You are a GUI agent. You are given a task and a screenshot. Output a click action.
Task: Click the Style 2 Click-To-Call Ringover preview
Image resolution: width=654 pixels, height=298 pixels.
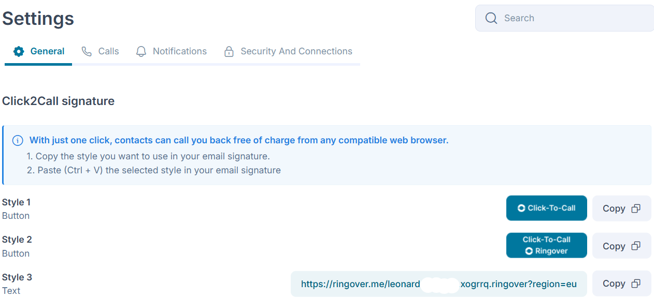[546, 245]
